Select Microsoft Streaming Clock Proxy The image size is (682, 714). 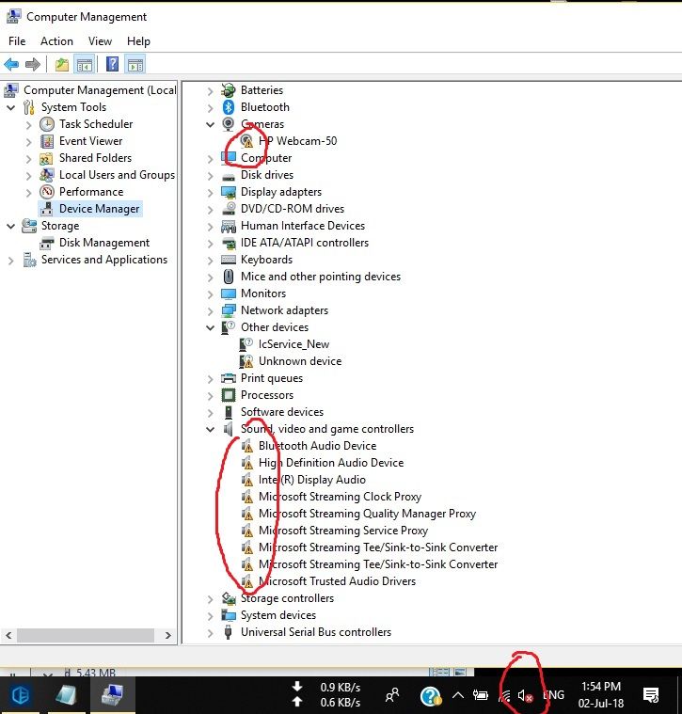pyautogui.click(x=340, y=497)
